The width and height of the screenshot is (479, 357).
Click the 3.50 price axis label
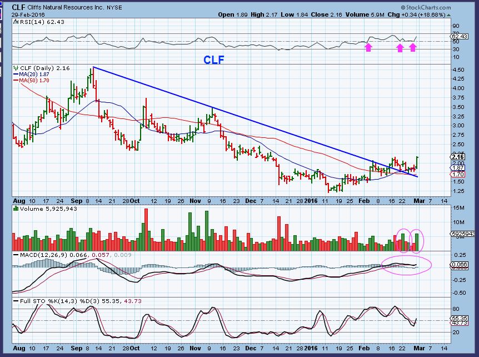pos(458,107)
